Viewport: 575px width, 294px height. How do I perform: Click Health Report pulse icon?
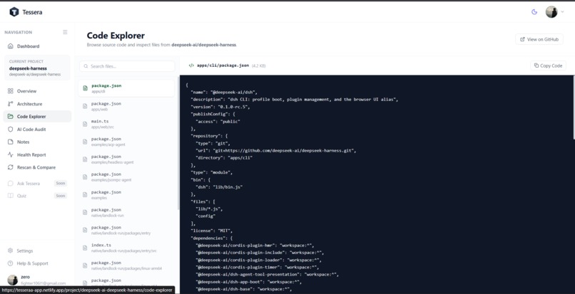10,154
